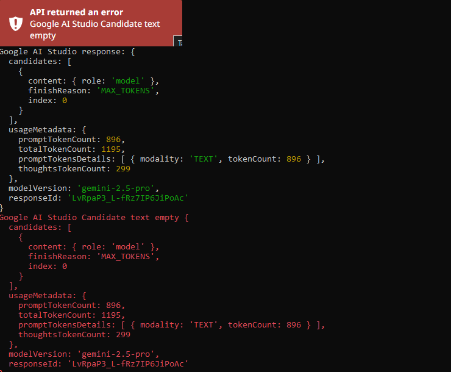The width and height of the screenshot is (451, 372).
Task: Click the red "content: { role: 'model' }," line
Action: point(93,247)
